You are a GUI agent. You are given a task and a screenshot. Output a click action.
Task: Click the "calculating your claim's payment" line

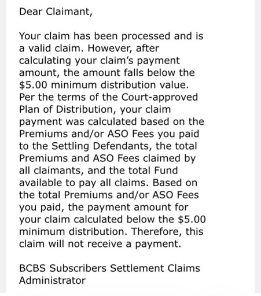(x=100, y=61)
